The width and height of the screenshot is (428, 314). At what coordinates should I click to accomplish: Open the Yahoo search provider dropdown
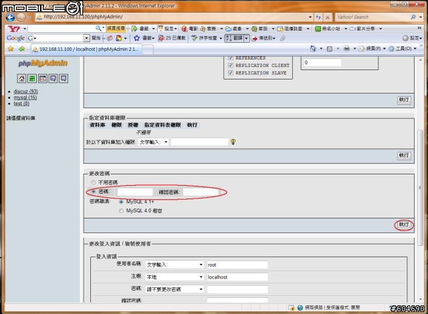(x=421, y=17)
